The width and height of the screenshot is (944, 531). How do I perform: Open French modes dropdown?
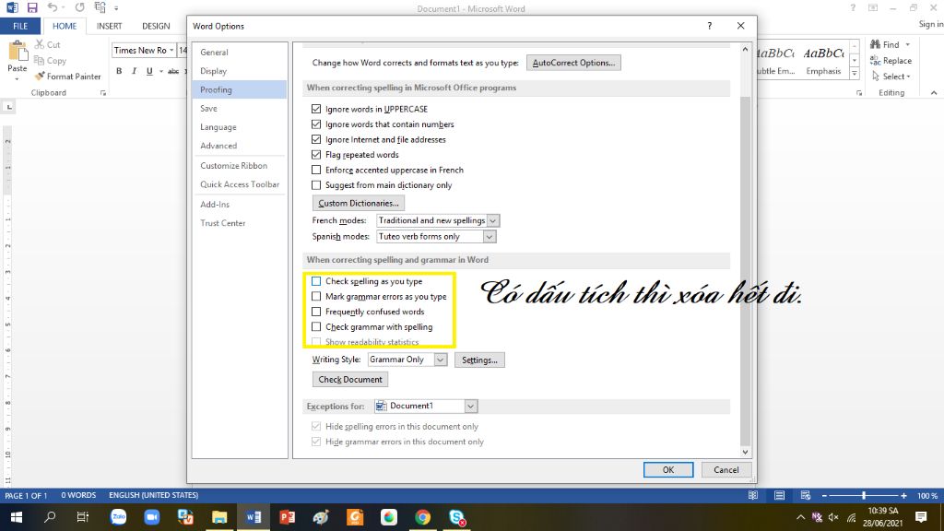click(x=492, y=220)
